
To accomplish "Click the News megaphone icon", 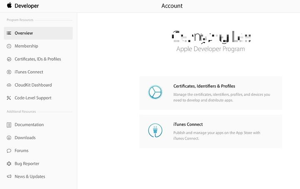I will point(9,177).
